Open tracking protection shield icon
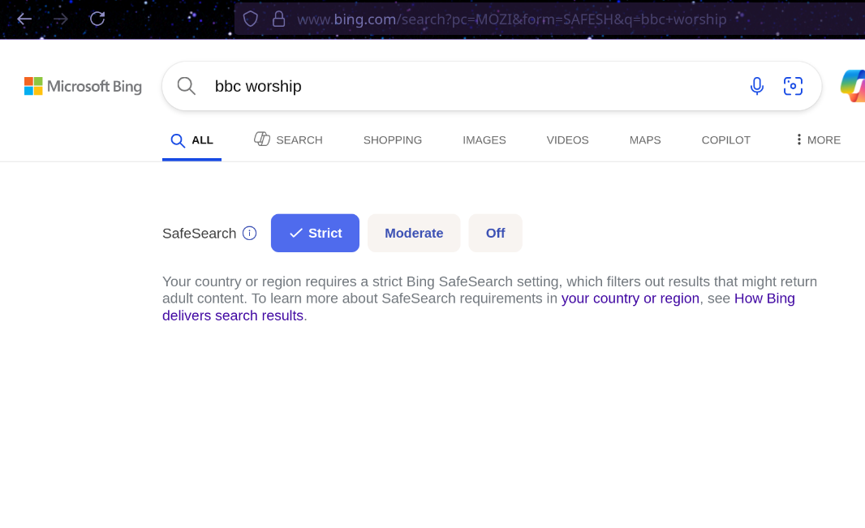865x528 pixels. 251,19
